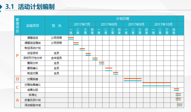Click the 2017年7月 month header
This screenshot has height=112, width=191.
pyautogui.click(x=82, y=24)
